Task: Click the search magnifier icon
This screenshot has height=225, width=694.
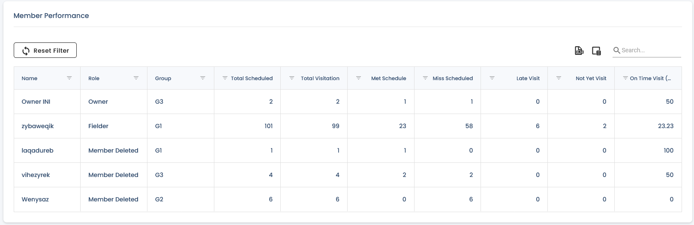Action: click(x=617, y=50)
